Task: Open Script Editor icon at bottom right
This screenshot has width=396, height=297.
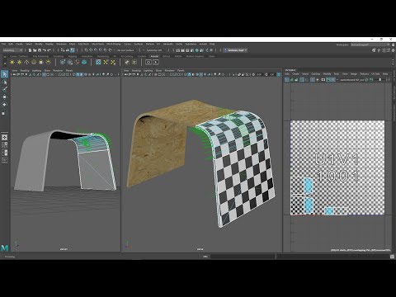Action: 392,257
